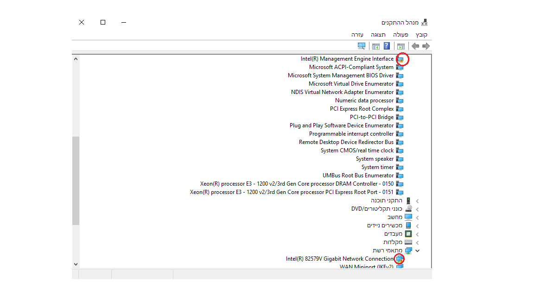Select Programmable interrupt controller entry
Viewport: 534px width, 300px height.
[351, 134]
